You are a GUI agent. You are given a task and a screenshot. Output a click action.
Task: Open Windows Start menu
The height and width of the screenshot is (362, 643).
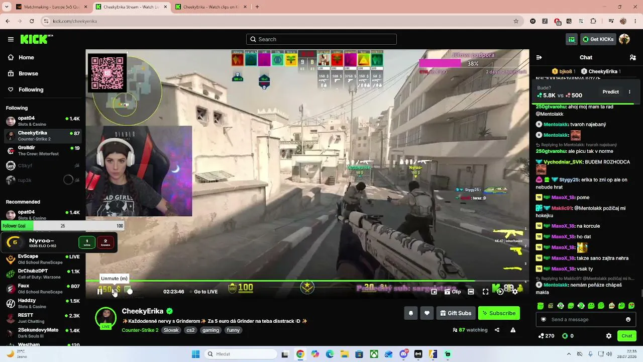pyautogui.click(x=195, y=354)
